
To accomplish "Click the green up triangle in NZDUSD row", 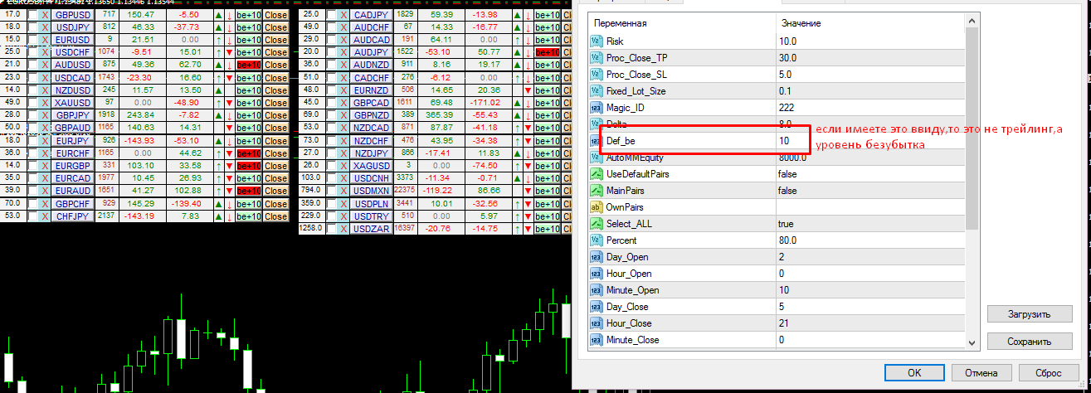I will point(218,90).
